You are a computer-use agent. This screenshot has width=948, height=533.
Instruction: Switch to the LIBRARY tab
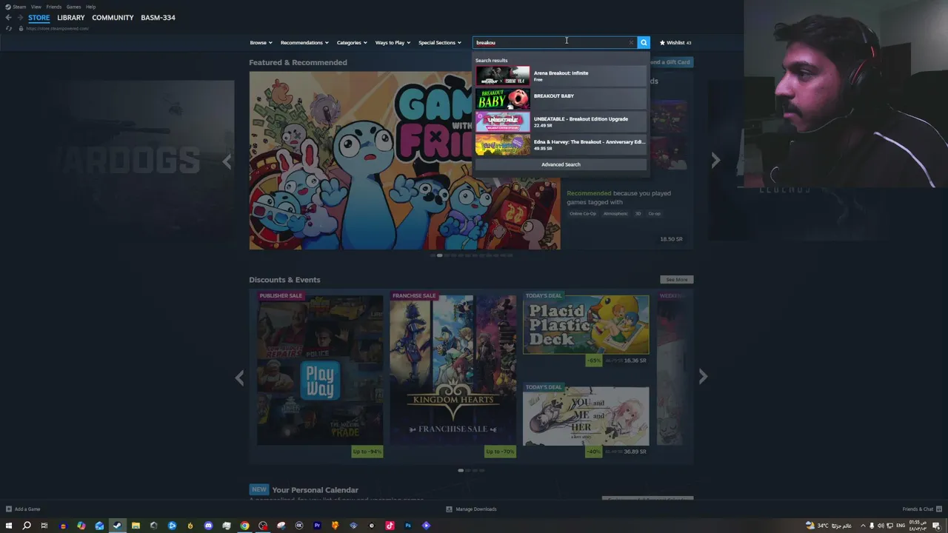click(x=71, y=18)
